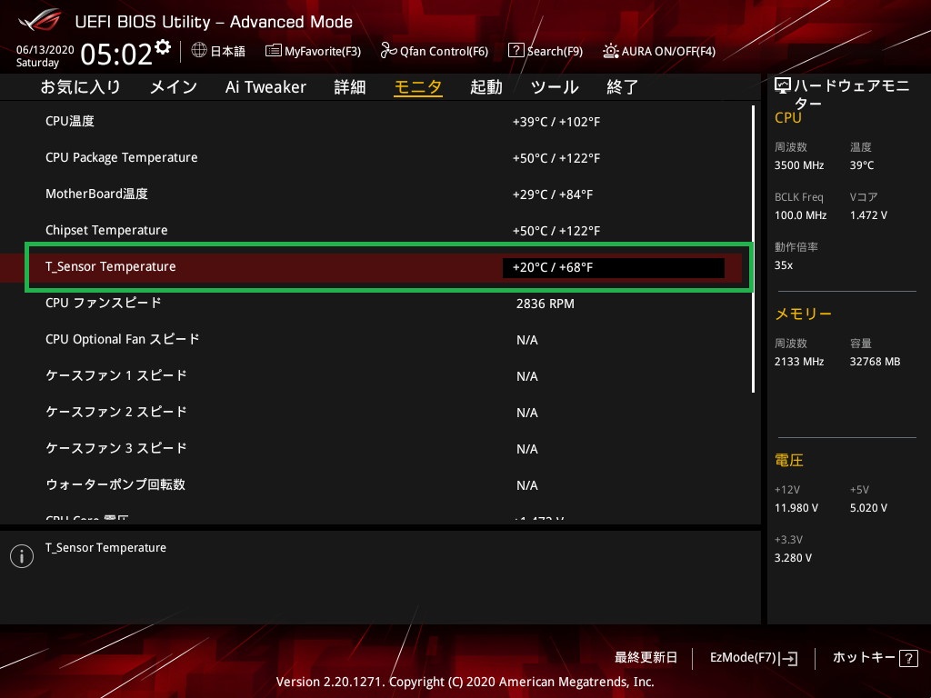Click the 06/13/2020 date
Viewport: 931px width, 698px height.
pos(45,49)
